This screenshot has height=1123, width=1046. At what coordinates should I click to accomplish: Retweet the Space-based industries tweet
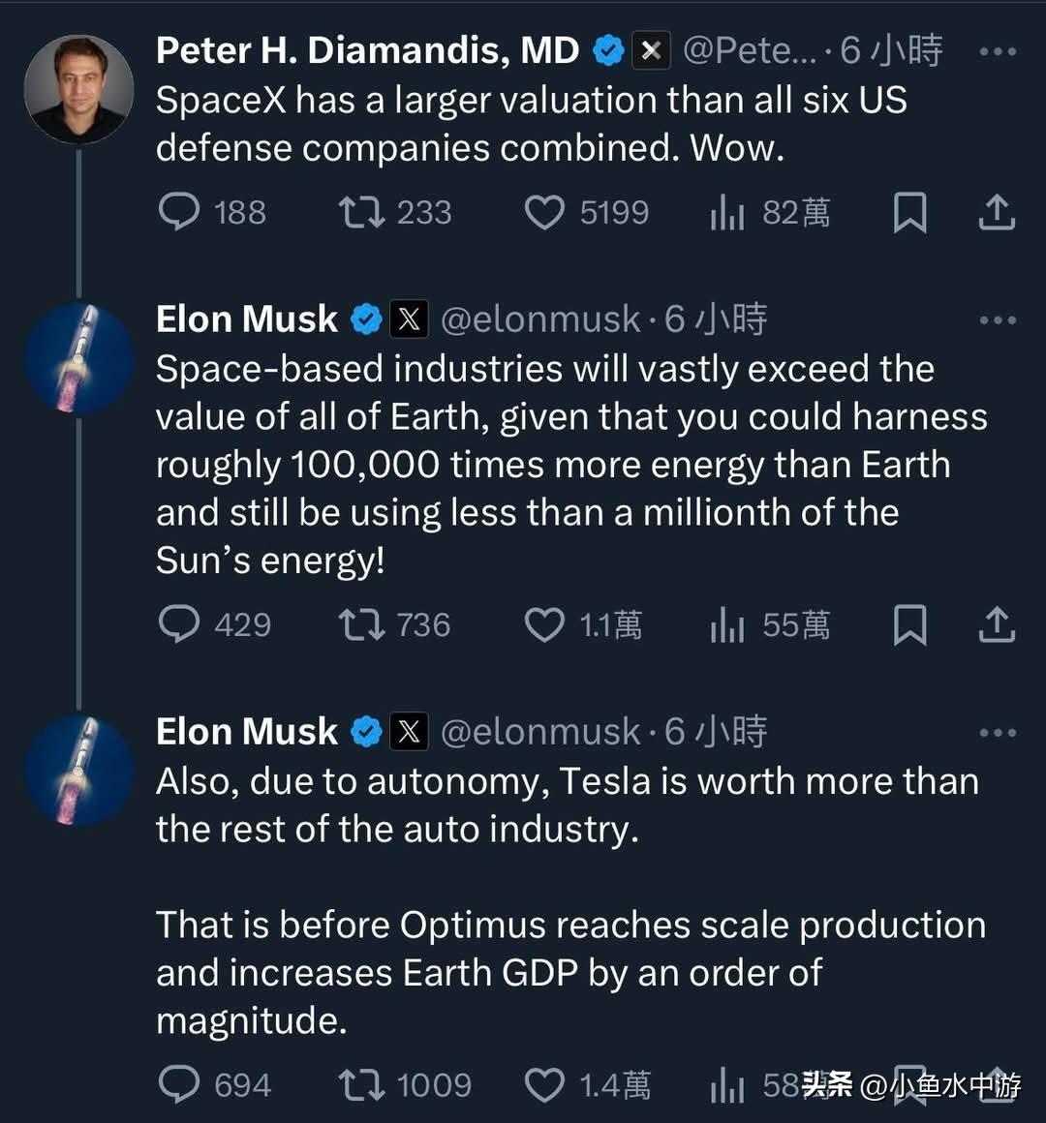tap(361, 624)
